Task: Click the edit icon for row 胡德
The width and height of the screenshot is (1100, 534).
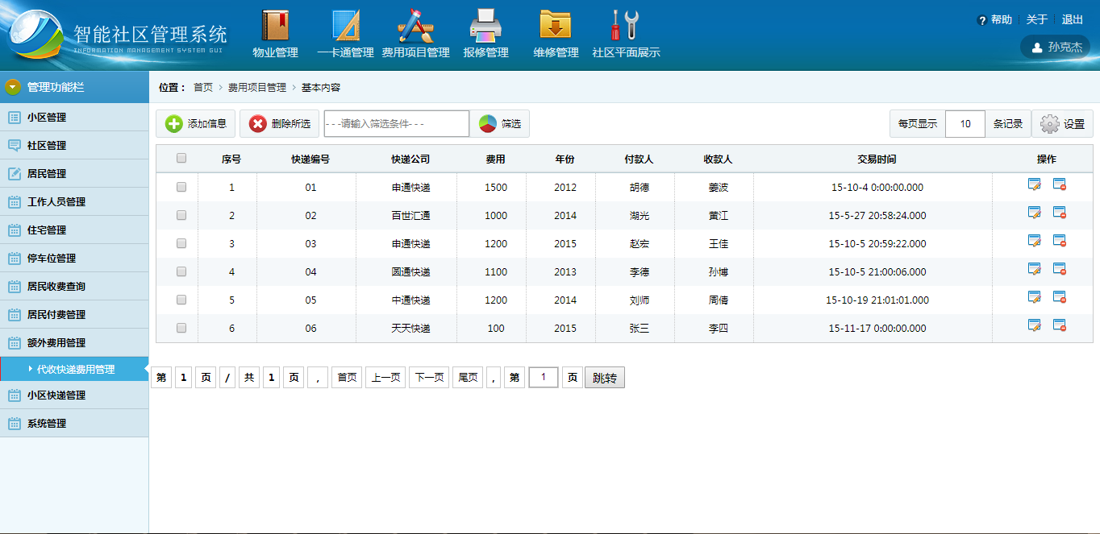Action: 1035,184
